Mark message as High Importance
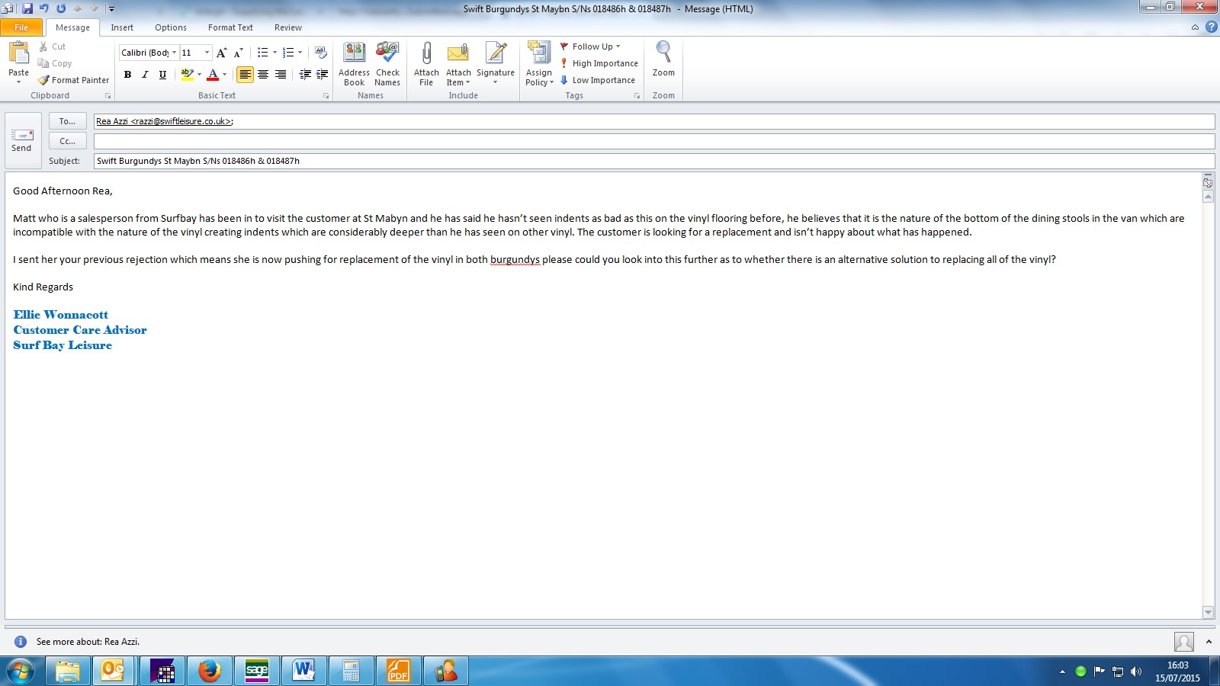The width and height of the screenshot is (1220, 686). click(599, 63)
